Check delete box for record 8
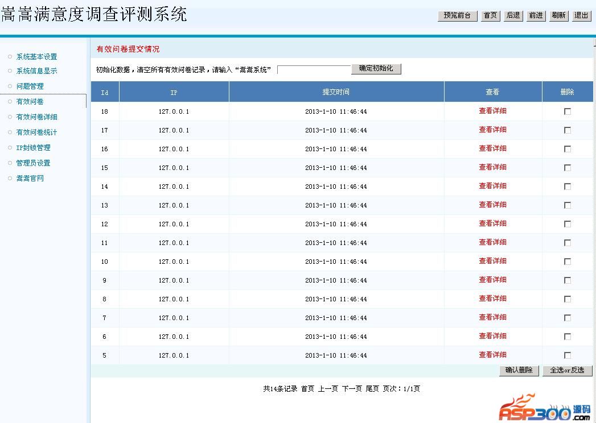Screen dimensions: 596x423 568,299
